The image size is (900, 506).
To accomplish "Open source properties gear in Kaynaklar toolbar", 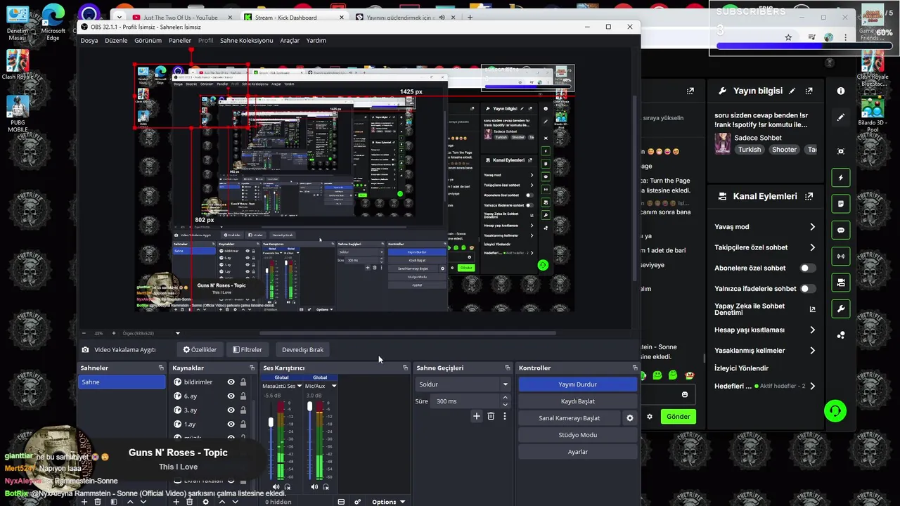I will point(205,502).
